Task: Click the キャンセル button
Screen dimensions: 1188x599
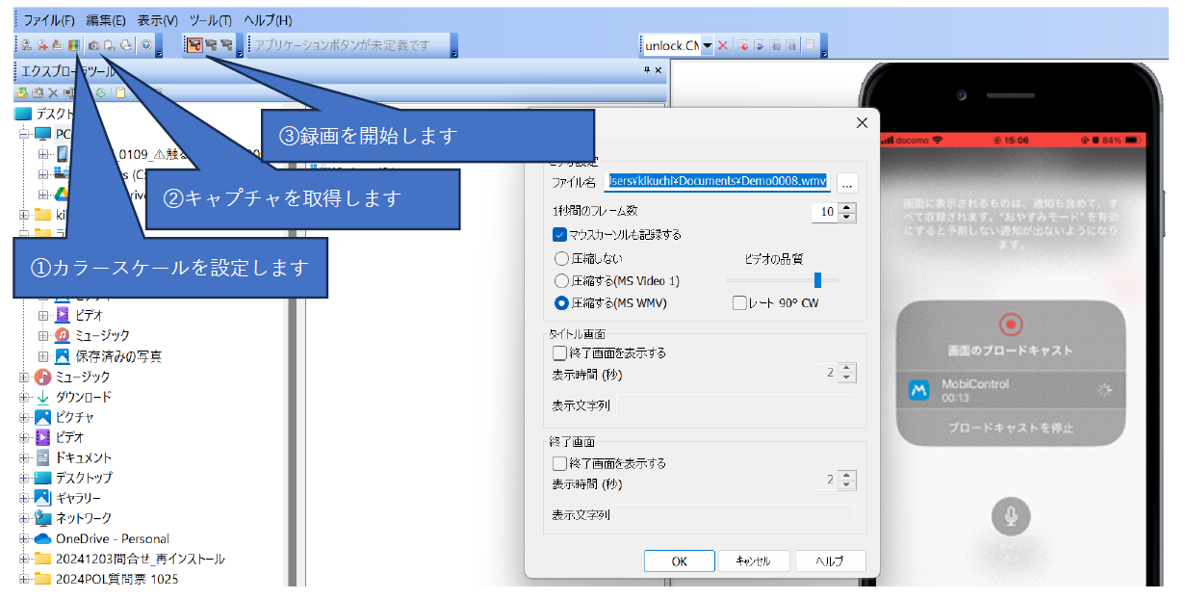Action: (x=754, y=561)
